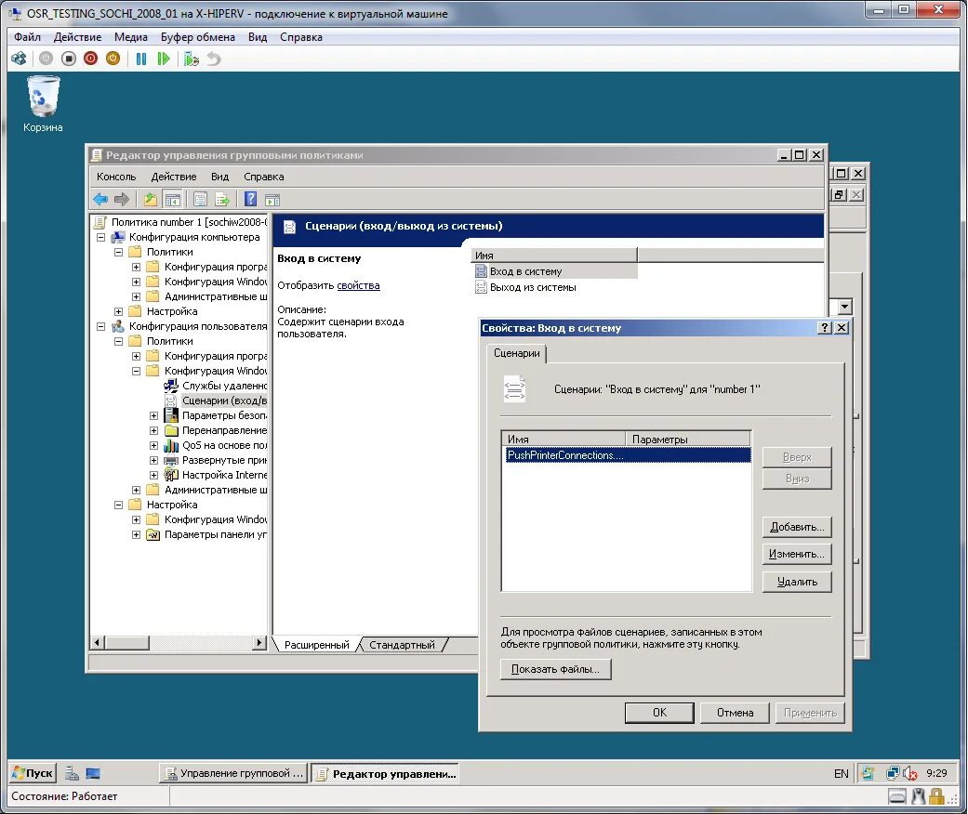968x814 pixels.
Task: Expand Настройка Interne tree node
Action: pyautogui.click(x=153, y=475)
